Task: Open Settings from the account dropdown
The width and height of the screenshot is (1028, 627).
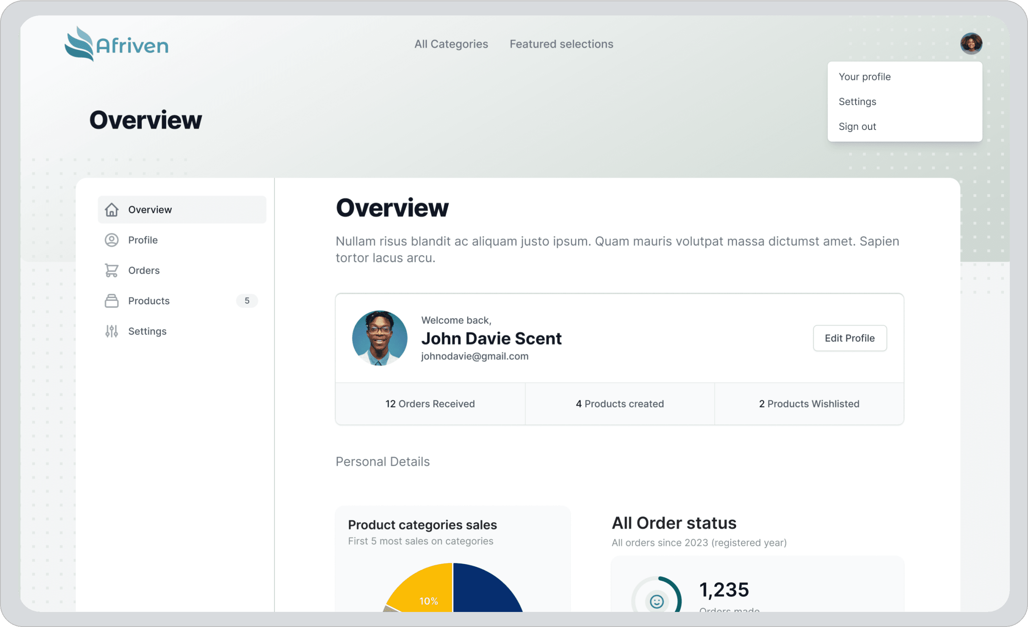Action: 857,101
